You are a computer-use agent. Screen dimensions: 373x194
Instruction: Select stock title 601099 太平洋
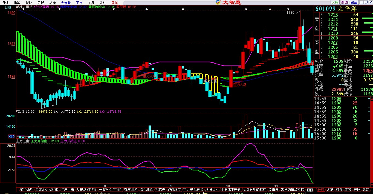point(336,9)
